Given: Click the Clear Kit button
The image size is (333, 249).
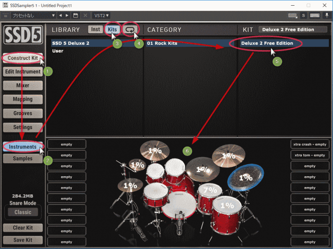Looking at the screenshot, I should pos(23,228).
